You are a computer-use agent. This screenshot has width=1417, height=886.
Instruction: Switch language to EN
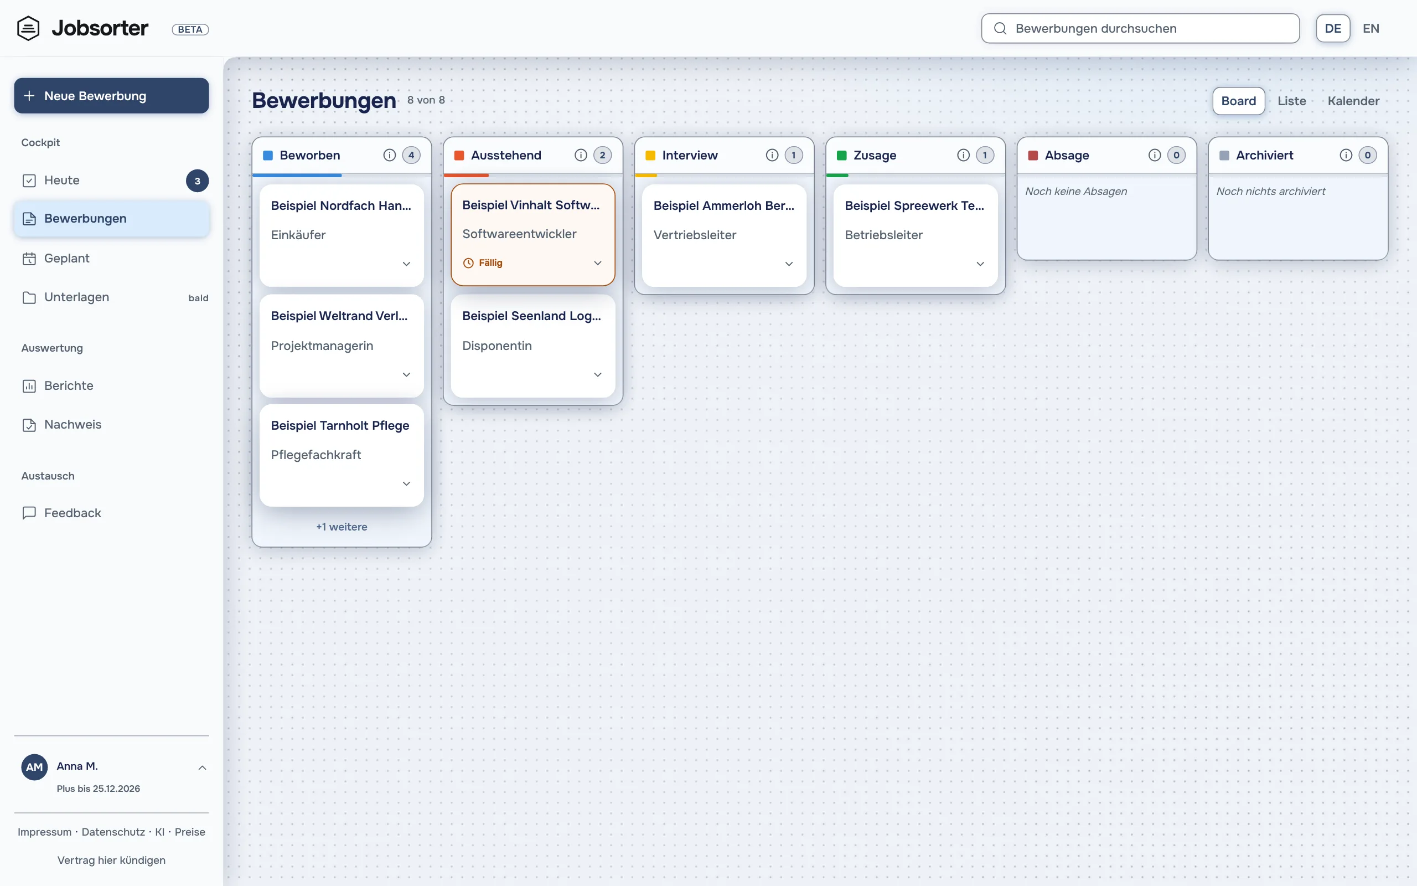[x=1371, y=28]
